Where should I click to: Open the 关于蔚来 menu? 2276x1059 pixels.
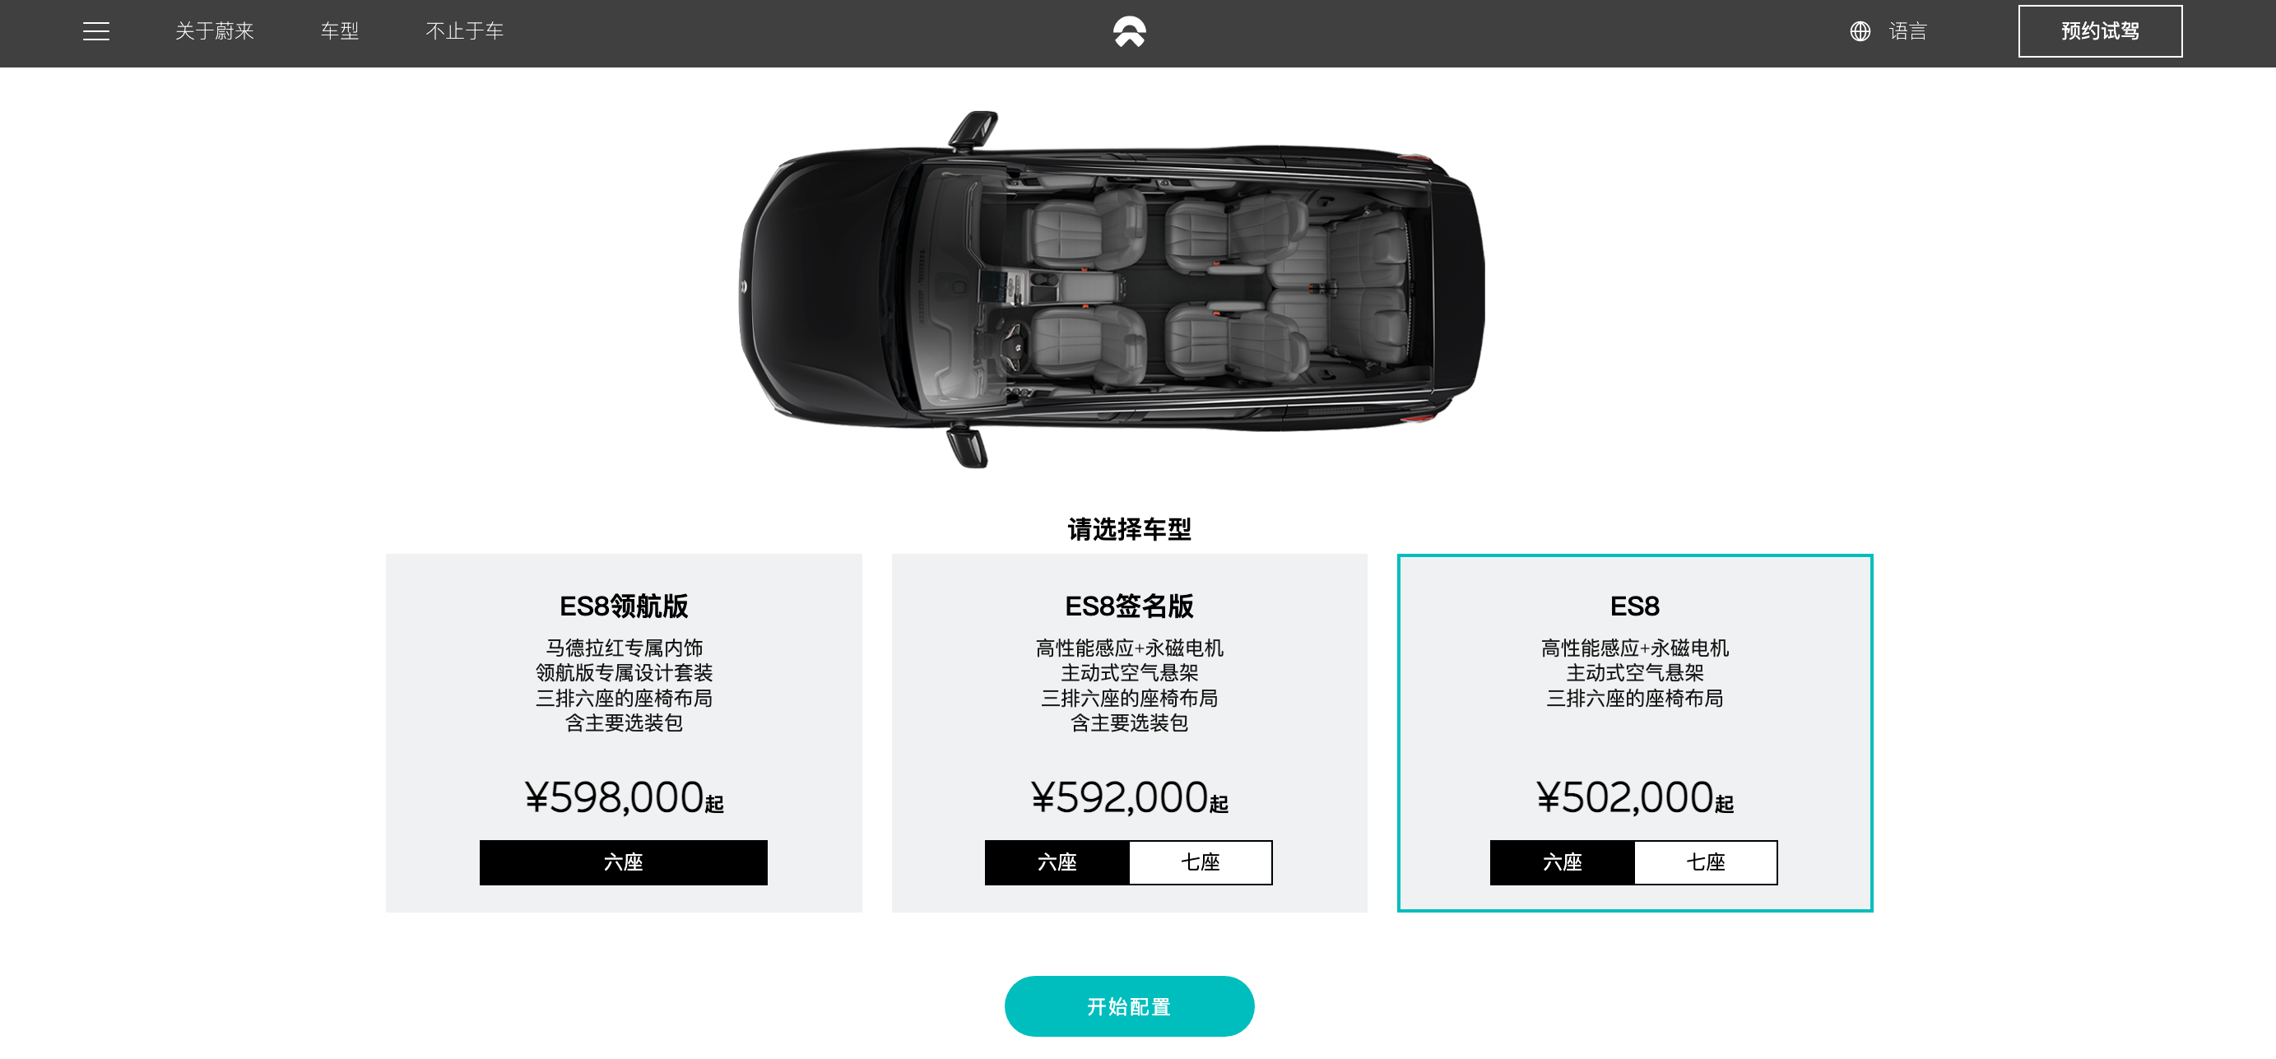pyautogui.click(x=215, y=32)
